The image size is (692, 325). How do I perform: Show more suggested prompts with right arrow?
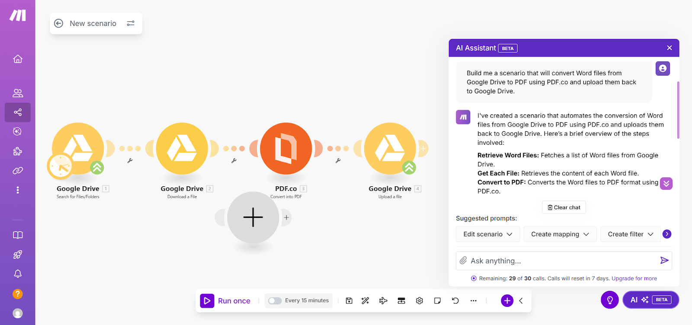tap(667, 234)
